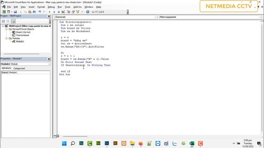Open the Object Browser toolbar icon

(x=78, y=12)
